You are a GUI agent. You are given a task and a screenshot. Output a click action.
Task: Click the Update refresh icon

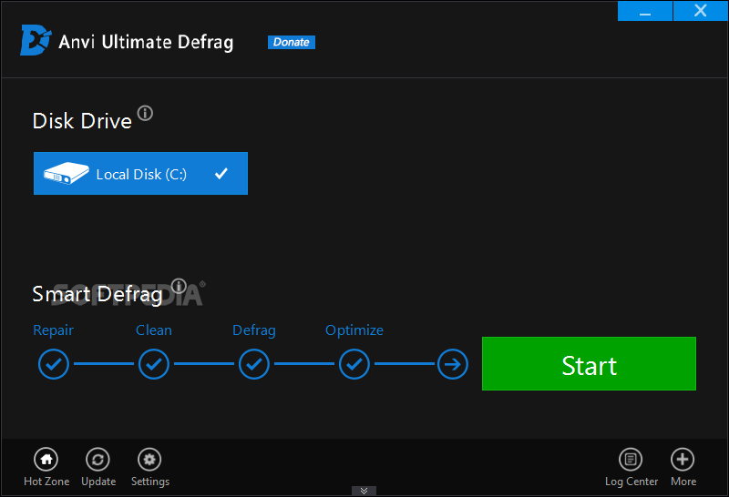click(x=98, y=460)
